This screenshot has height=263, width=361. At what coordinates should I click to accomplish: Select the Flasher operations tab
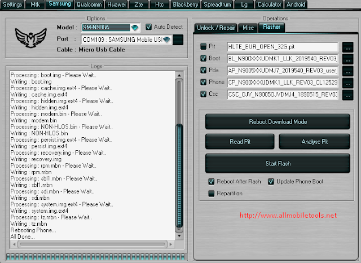(272, 27)
